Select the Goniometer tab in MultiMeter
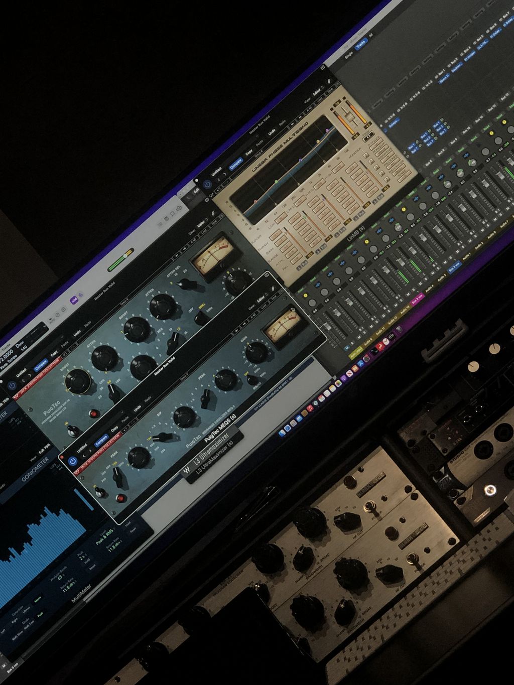Screen dimensions: 514x685 tap(35, 469)
